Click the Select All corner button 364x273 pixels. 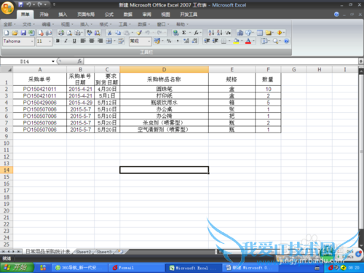(7, 70)
